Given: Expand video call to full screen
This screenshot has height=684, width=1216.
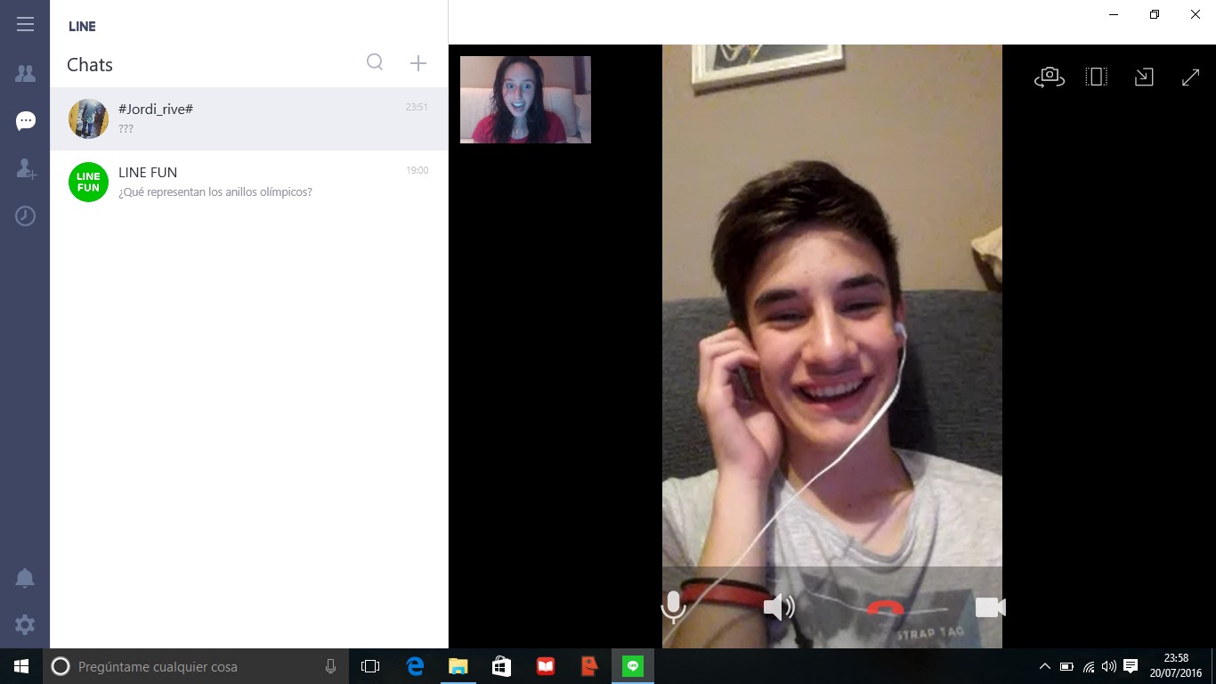Looking at the screenshot, I should tap(1190, 77).
